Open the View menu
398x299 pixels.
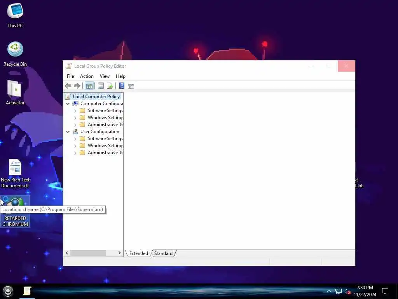click(x=105, y=76)
